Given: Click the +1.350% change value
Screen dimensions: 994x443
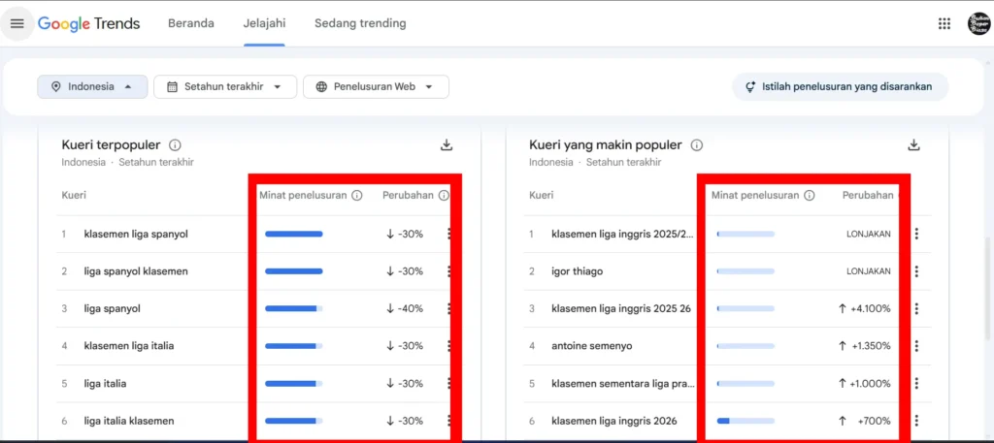Looking at the screenshot, I should [864, 346].
